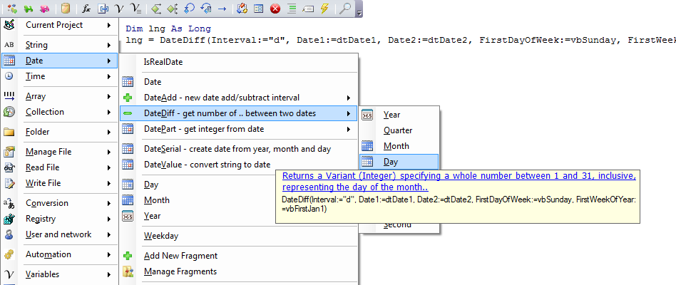
Task: Open toolbar options dropdown arrow
Action: coord(359,13)
